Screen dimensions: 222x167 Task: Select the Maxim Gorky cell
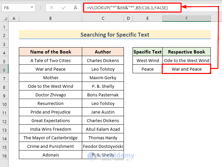(x=103, y=78)
